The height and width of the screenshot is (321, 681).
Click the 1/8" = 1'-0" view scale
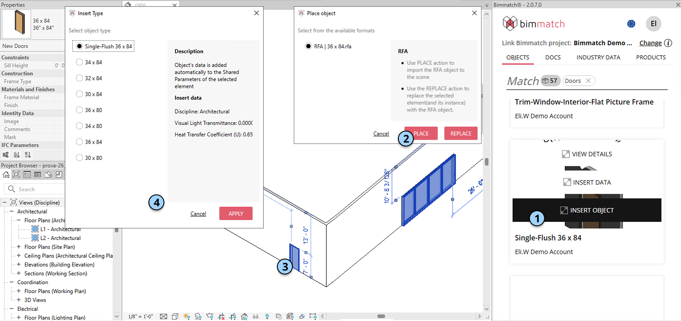click(140, 317)
